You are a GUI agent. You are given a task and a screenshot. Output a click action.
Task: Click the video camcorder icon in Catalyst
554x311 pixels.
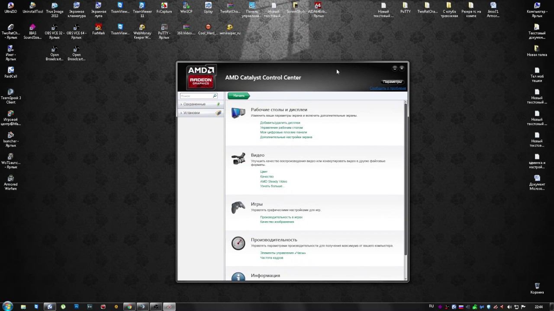[238, 159]
